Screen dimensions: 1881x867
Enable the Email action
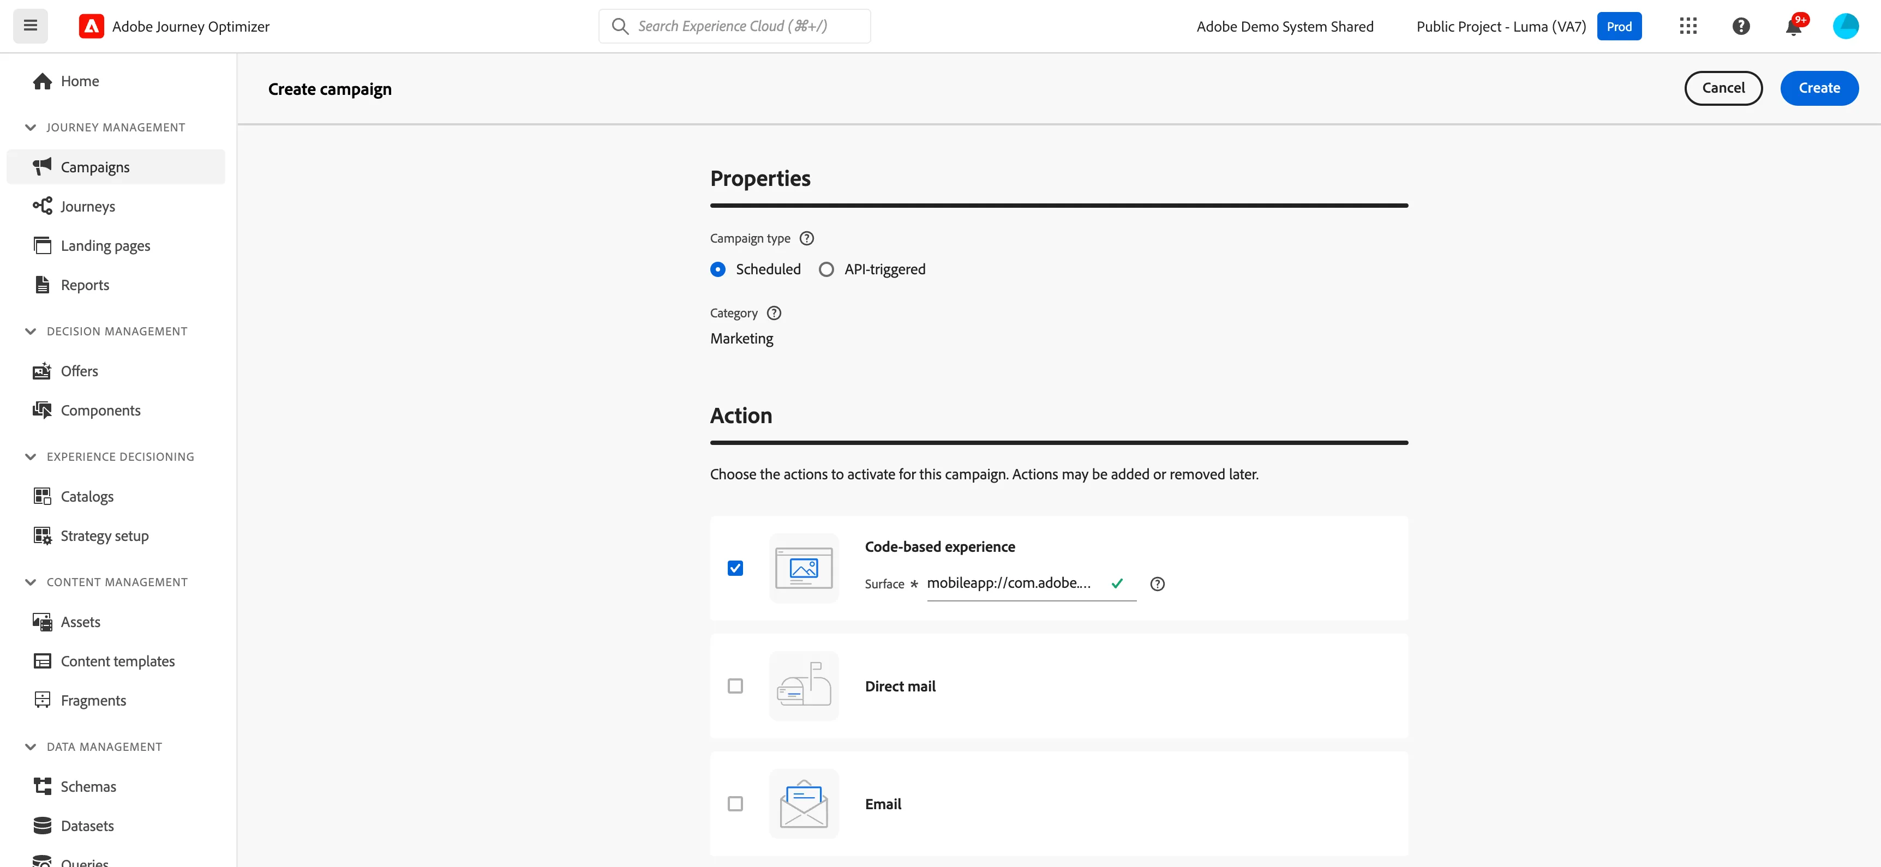(735, 804)
